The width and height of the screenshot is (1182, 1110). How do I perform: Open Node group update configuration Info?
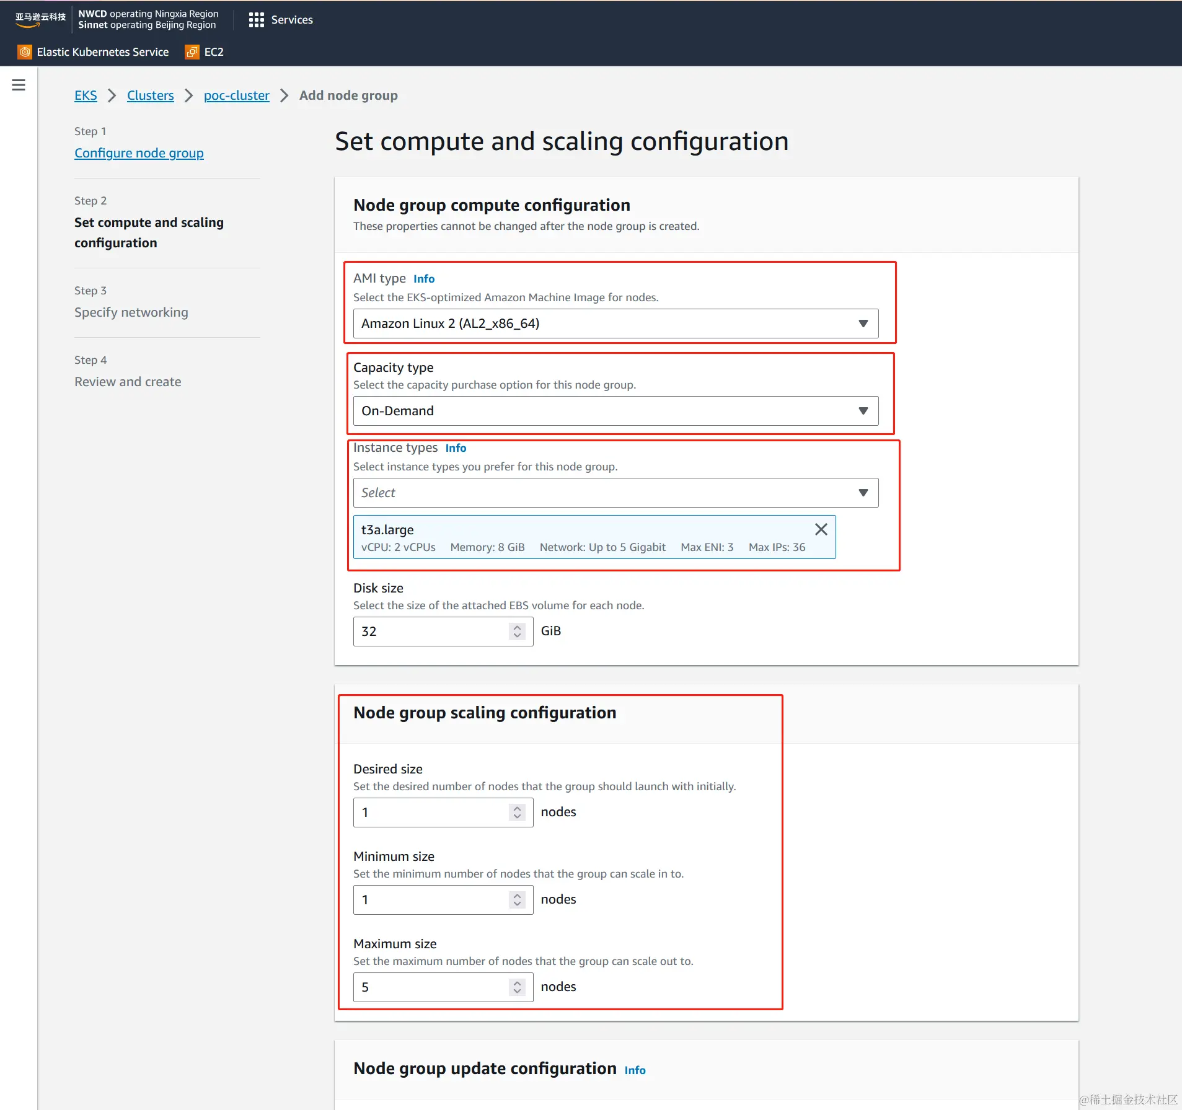coord(635,1070)
